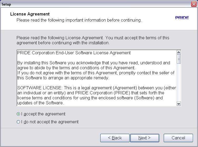Click the "important information before continuing" subtitle
Image resolution: width=198 pixels, height=147 pixels.
tap(79, 20)
